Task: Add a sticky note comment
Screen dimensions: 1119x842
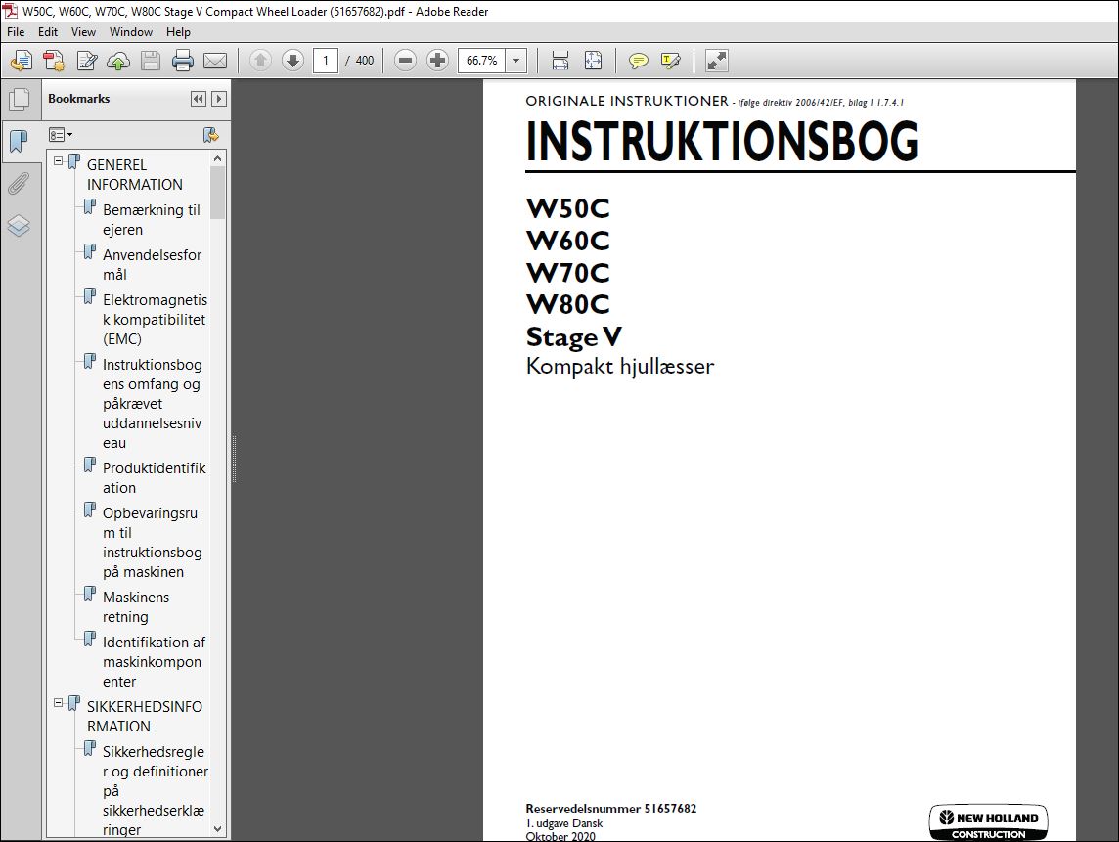Action: 638,61
